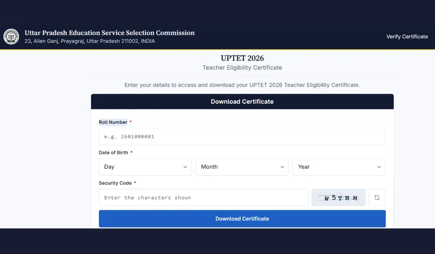
Task: Open the Verify Certificate link
Action: pos(407,37)
